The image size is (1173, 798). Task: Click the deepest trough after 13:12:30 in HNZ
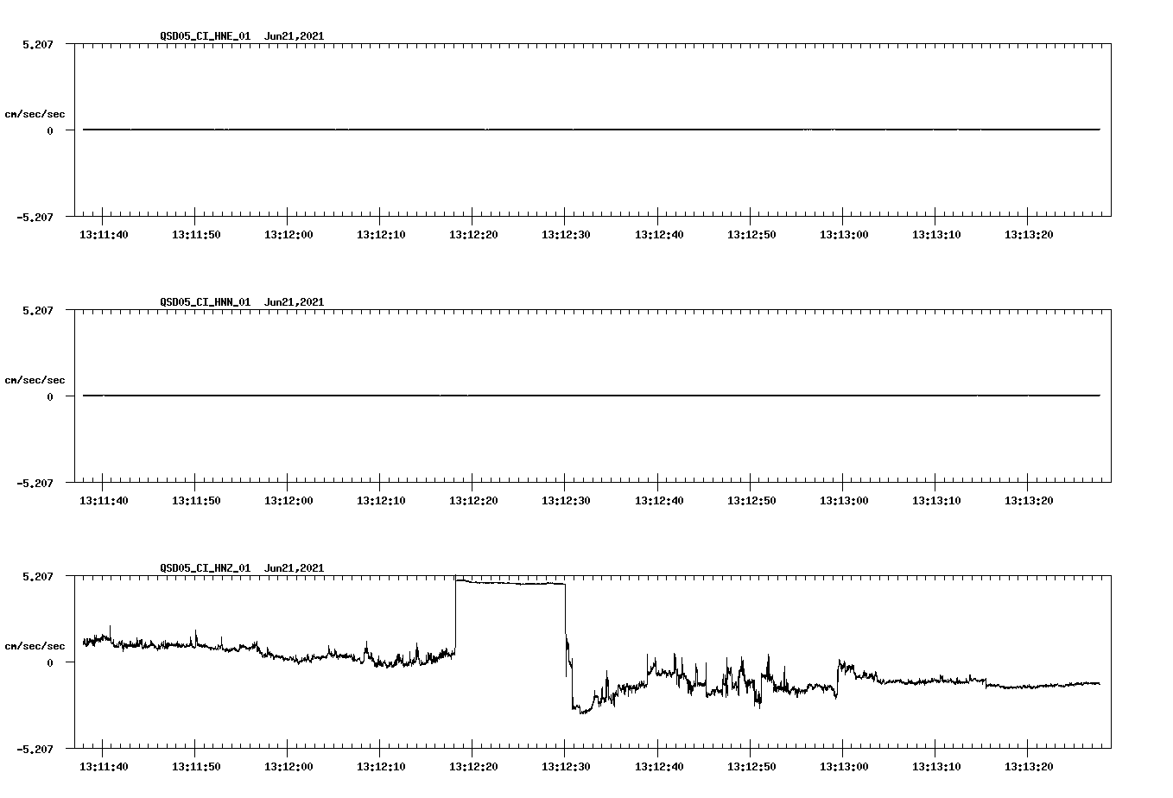click(581, 711)
